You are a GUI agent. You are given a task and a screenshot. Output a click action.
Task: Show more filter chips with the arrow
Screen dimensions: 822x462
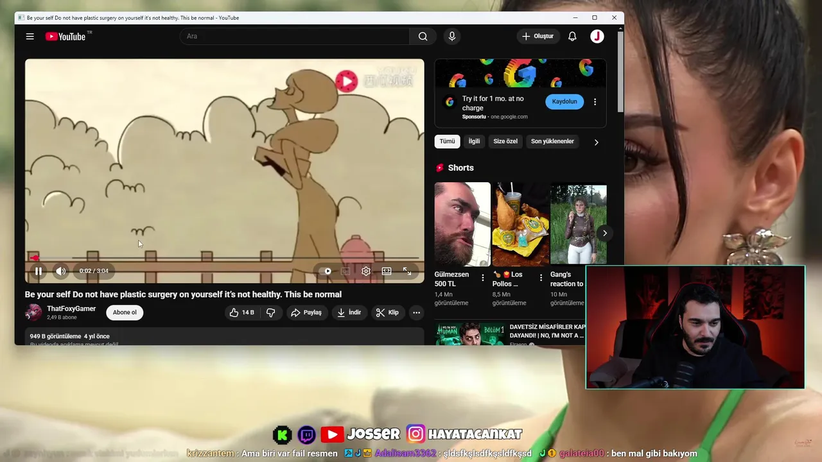coord(596,142)
